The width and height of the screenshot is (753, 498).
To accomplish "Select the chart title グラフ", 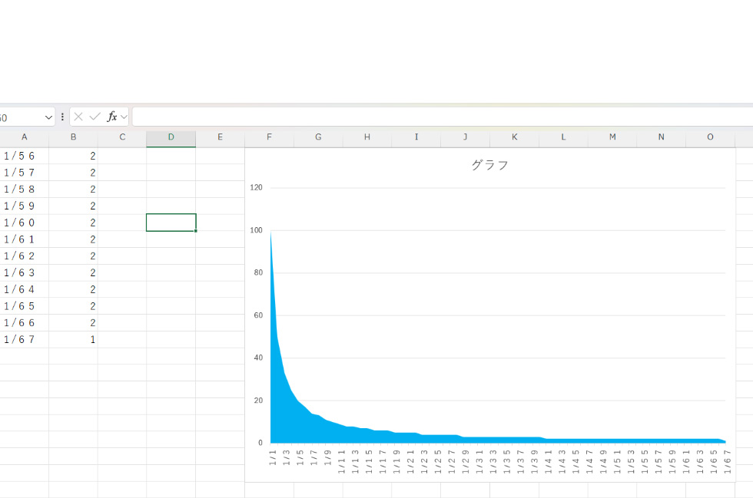I will click(490, 165).
